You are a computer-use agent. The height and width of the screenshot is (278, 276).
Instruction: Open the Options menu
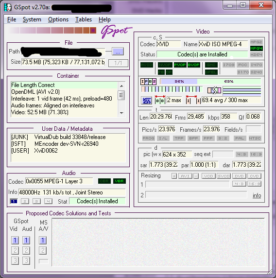click(58, 19)
